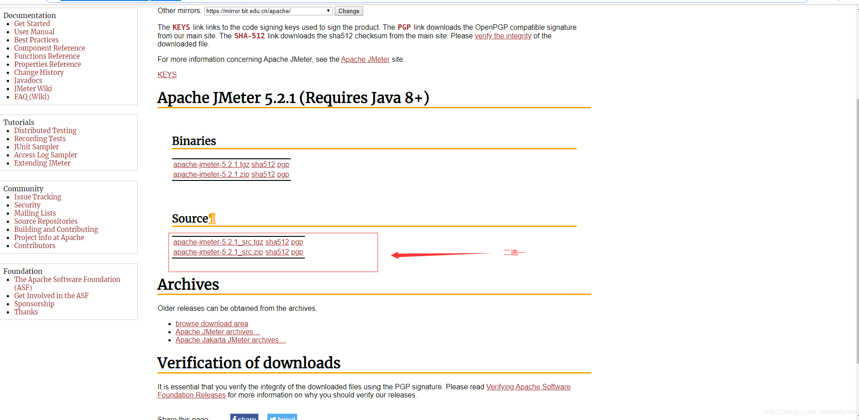Open sha512 for apache-jmeter-5.2.1.tgz
859x420 pixels.
click(263, 164)
